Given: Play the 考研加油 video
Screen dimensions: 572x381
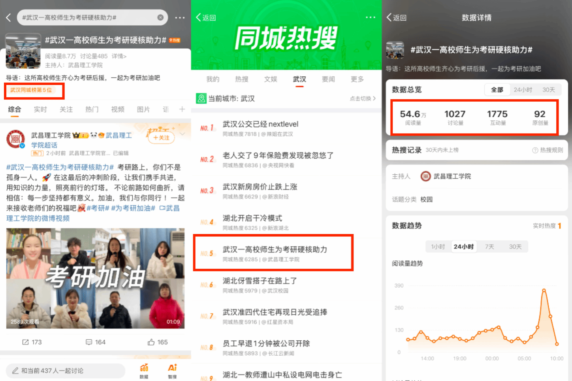Looking at the screenshot, I should point(95,278).
